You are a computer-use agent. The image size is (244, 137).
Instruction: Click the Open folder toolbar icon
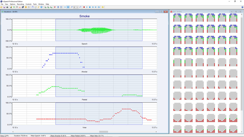2,7
